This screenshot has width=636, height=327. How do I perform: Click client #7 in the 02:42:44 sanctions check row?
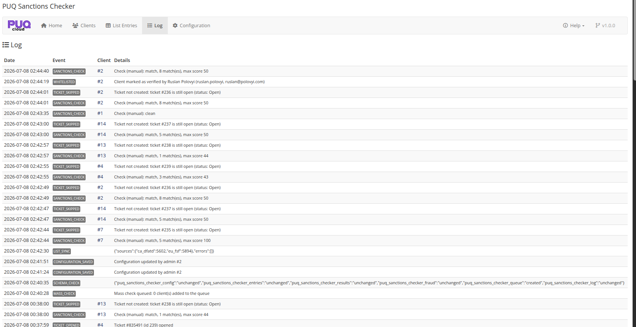pos(100,240)
